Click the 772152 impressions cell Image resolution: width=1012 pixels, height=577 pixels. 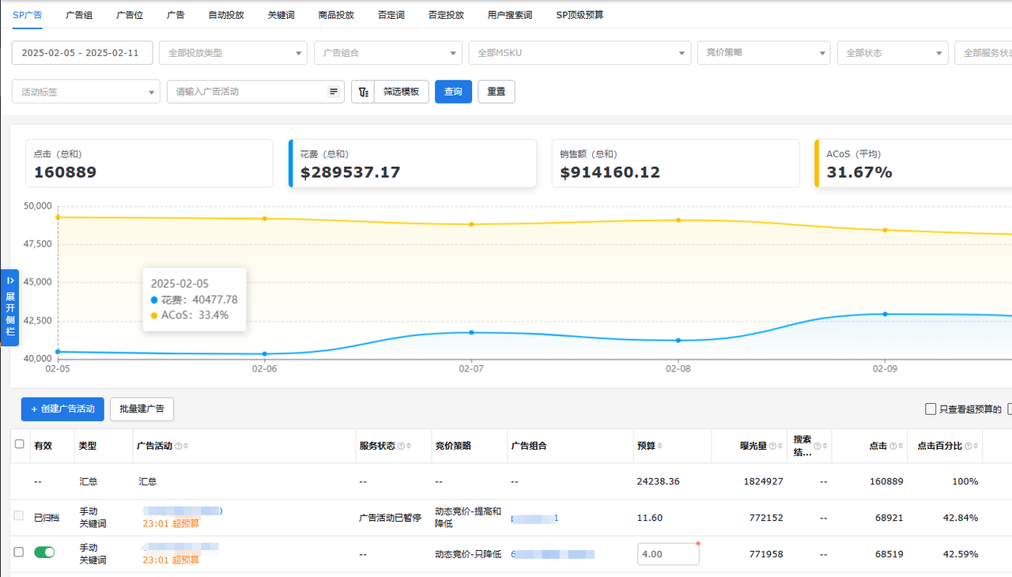pos(766,518)
